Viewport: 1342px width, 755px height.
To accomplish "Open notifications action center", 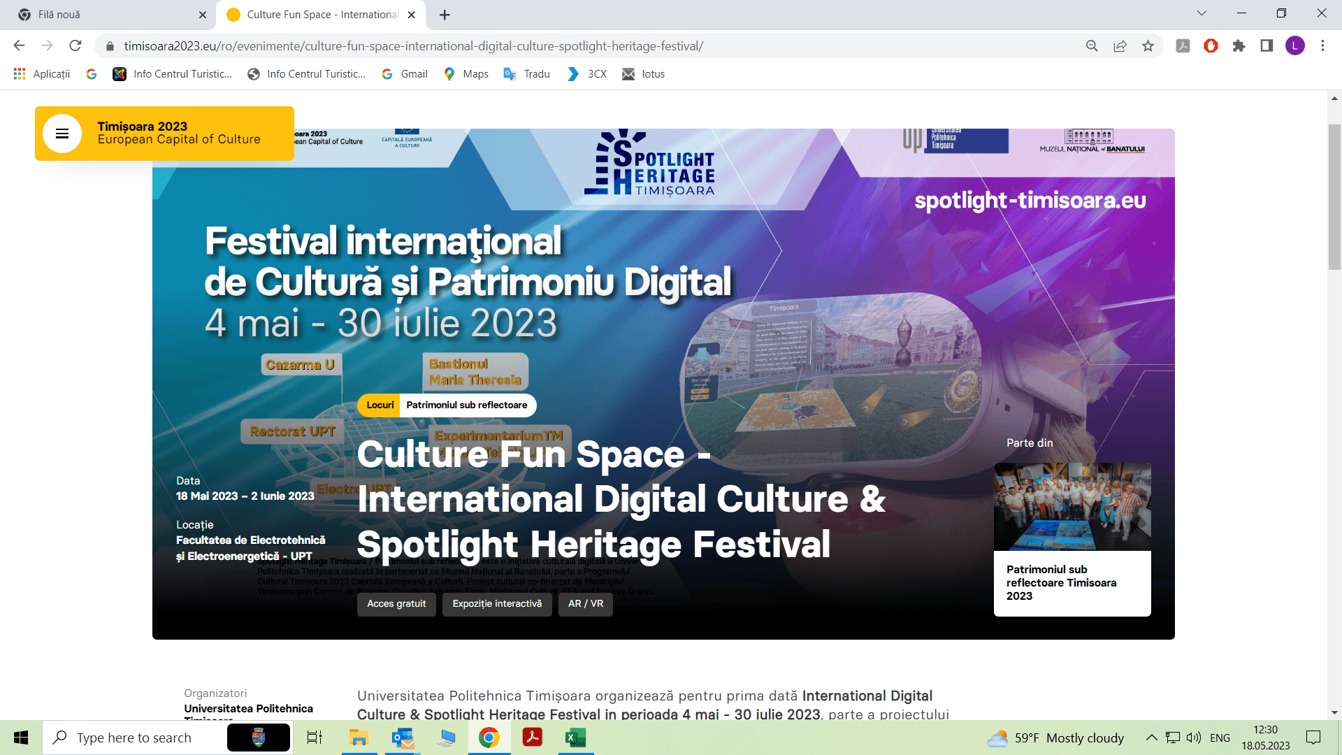I will (x=1314, y=738).
